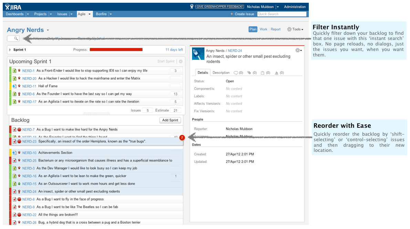This screenshot has width=410, height=229.
Task: Open the Tools gear dropdown
Action: point(295,30)
